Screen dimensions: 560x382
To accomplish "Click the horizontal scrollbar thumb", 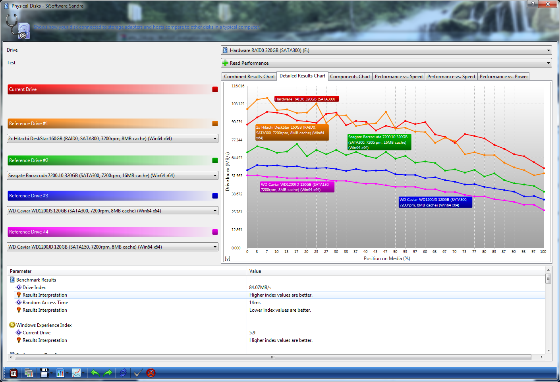I will (273, 357).
